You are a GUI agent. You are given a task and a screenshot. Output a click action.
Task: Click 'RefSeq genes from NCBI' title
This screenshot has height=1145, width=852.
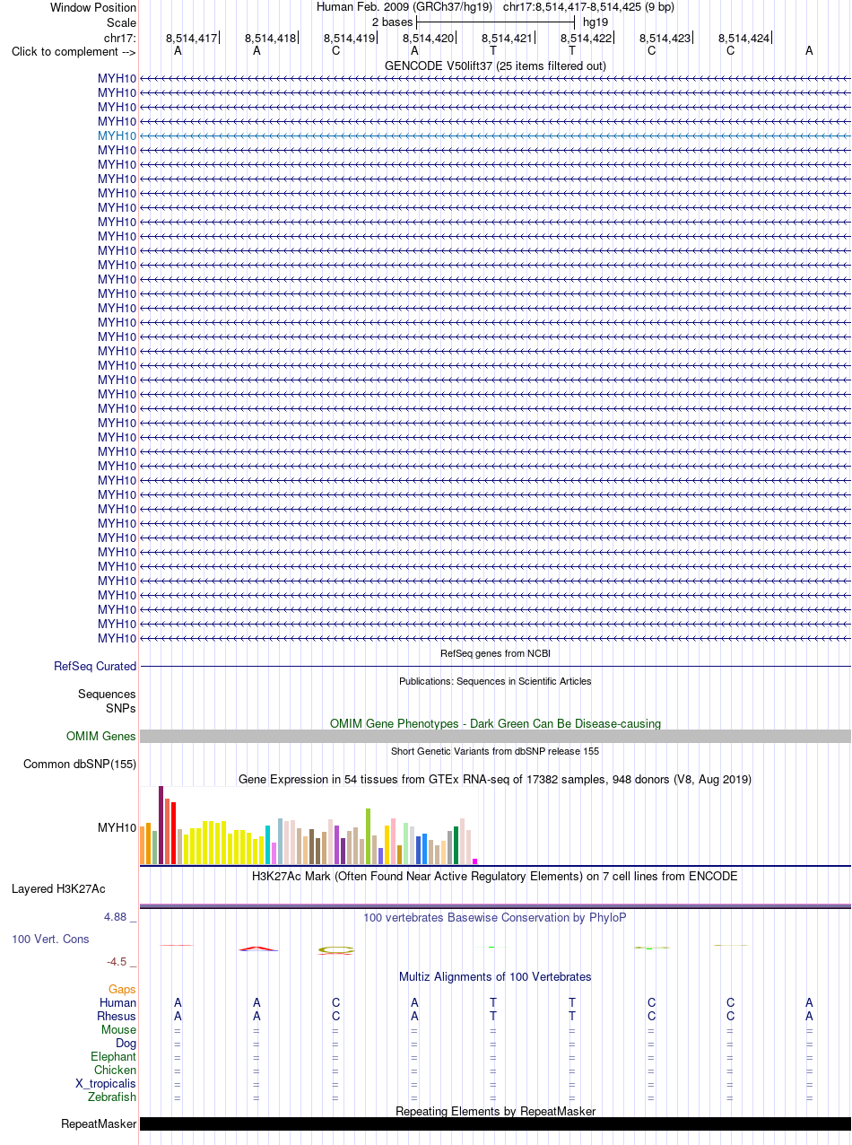click(495, 653)
